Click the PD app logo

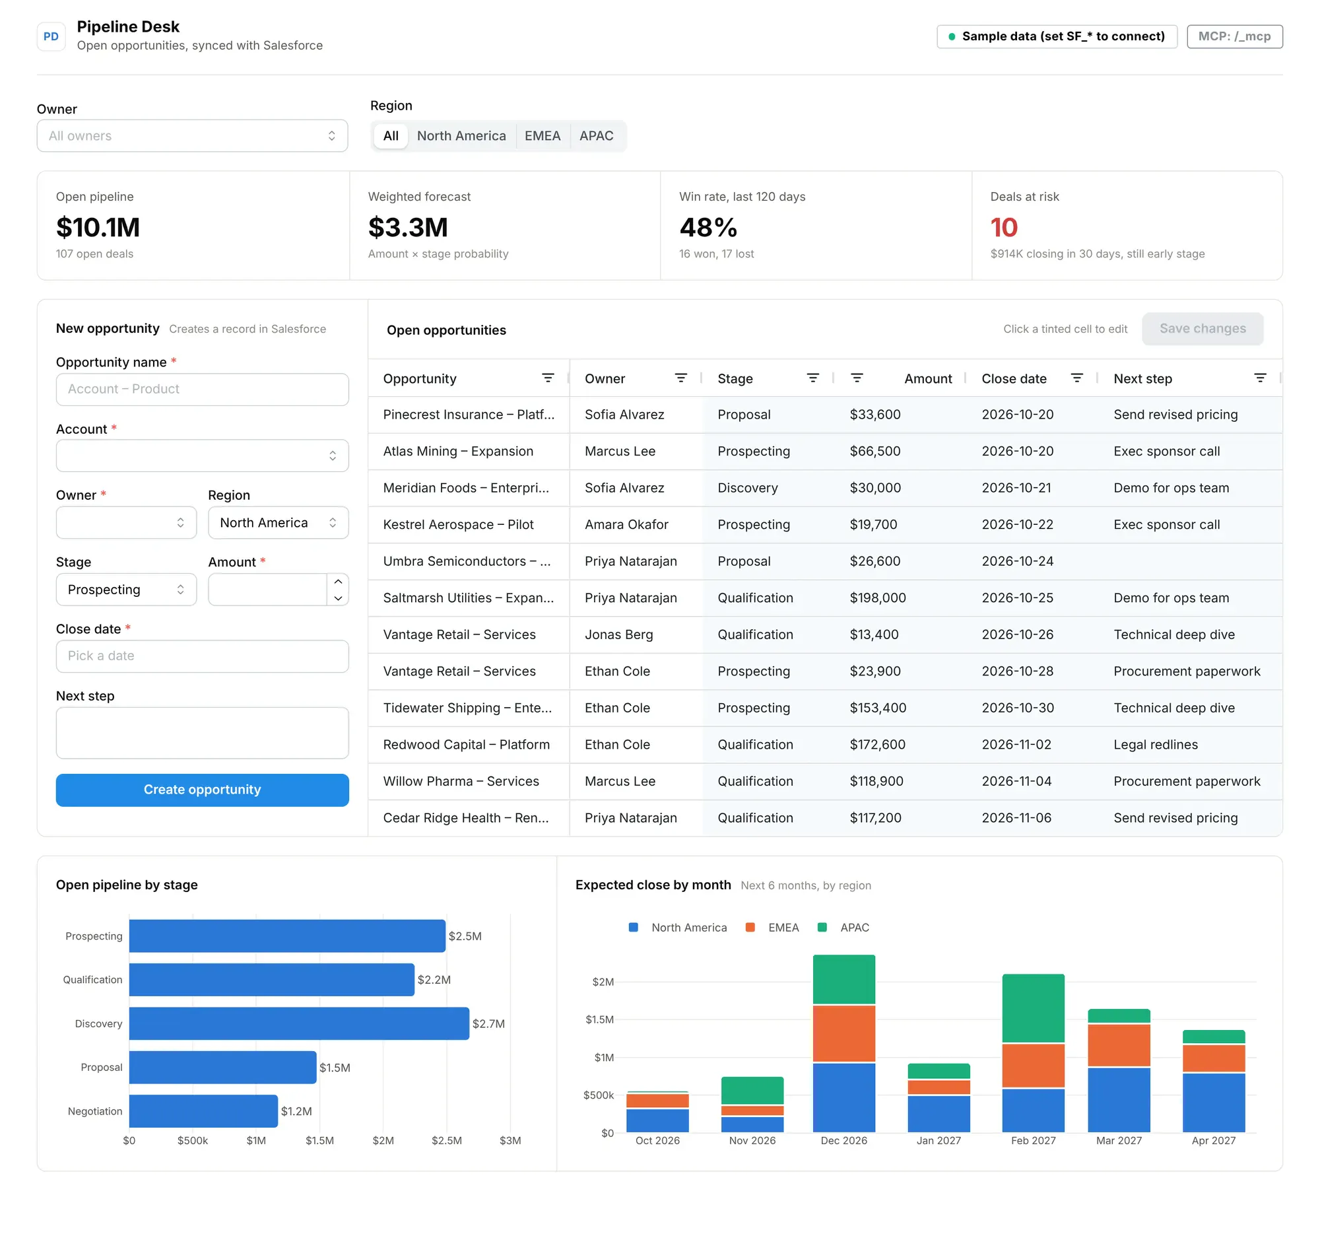tap(51, 36)
